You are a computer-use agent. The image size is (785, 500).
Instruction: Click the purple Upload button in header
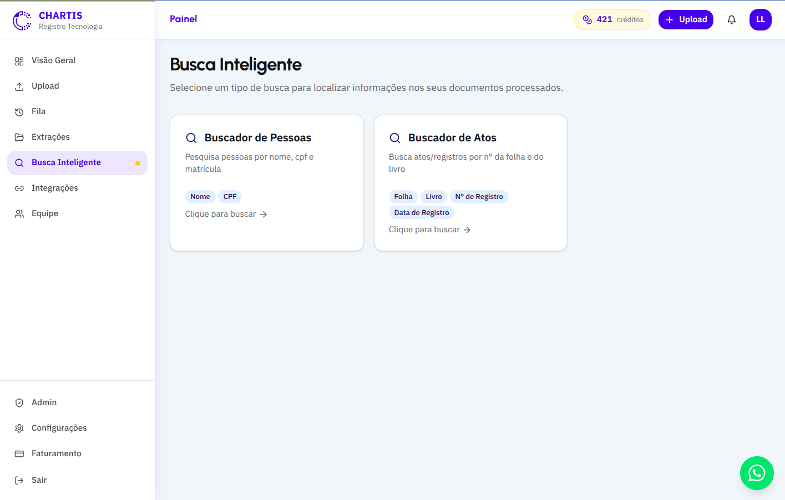coord(686,20)
